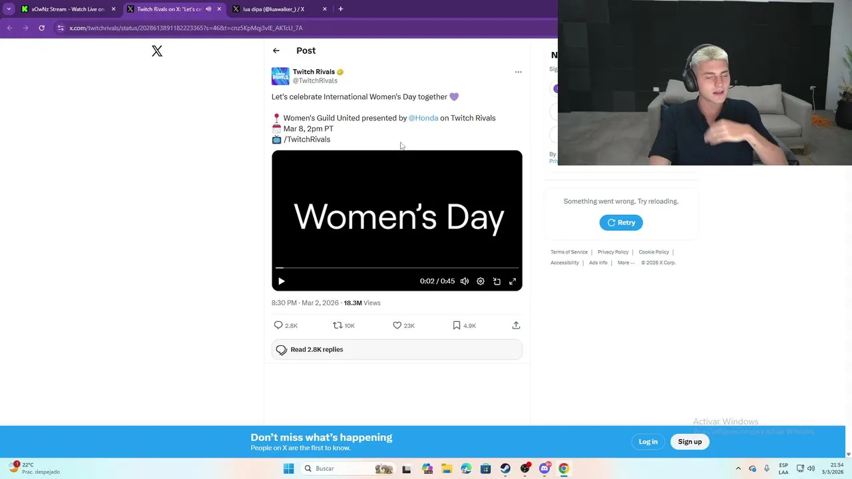Repost the tweet showing 10K
Image resolution: width=852 pixels, height=479 pixels.
click(344, 325)
